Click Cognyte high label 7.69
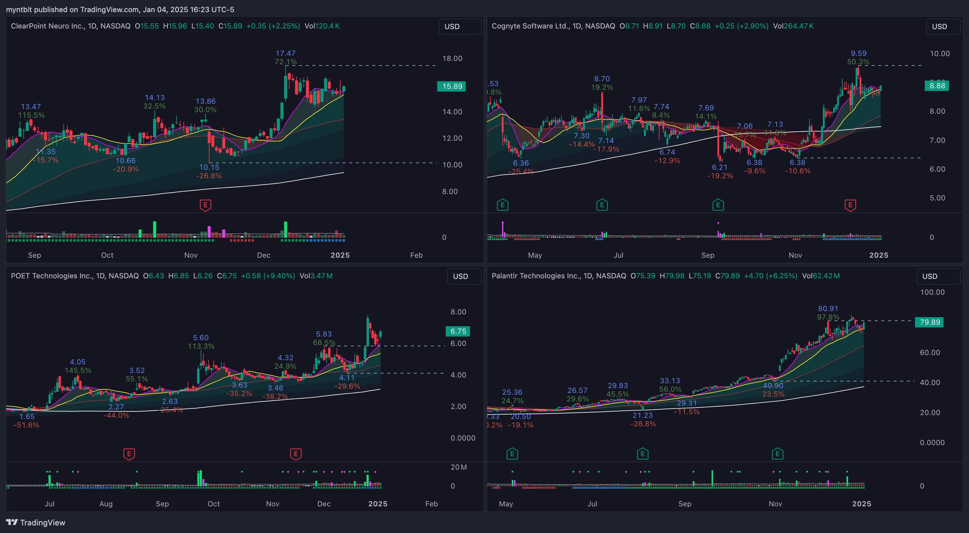 point(706,108)
